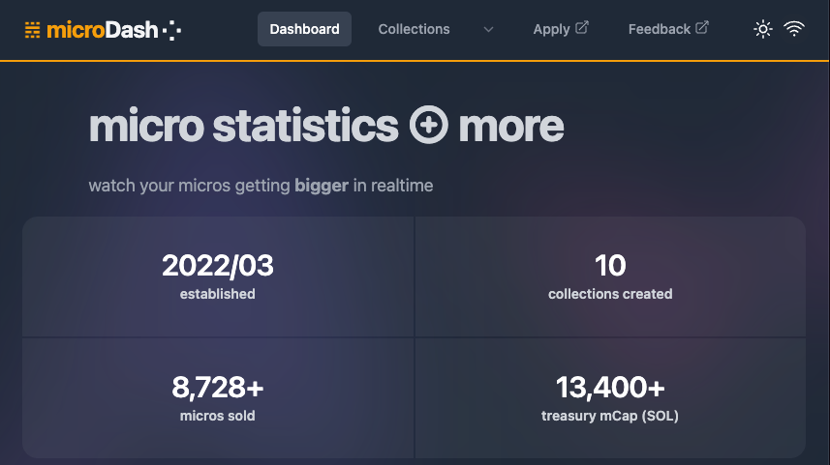
Task: Toggle light mode with the sun icon
Action: 763,29
